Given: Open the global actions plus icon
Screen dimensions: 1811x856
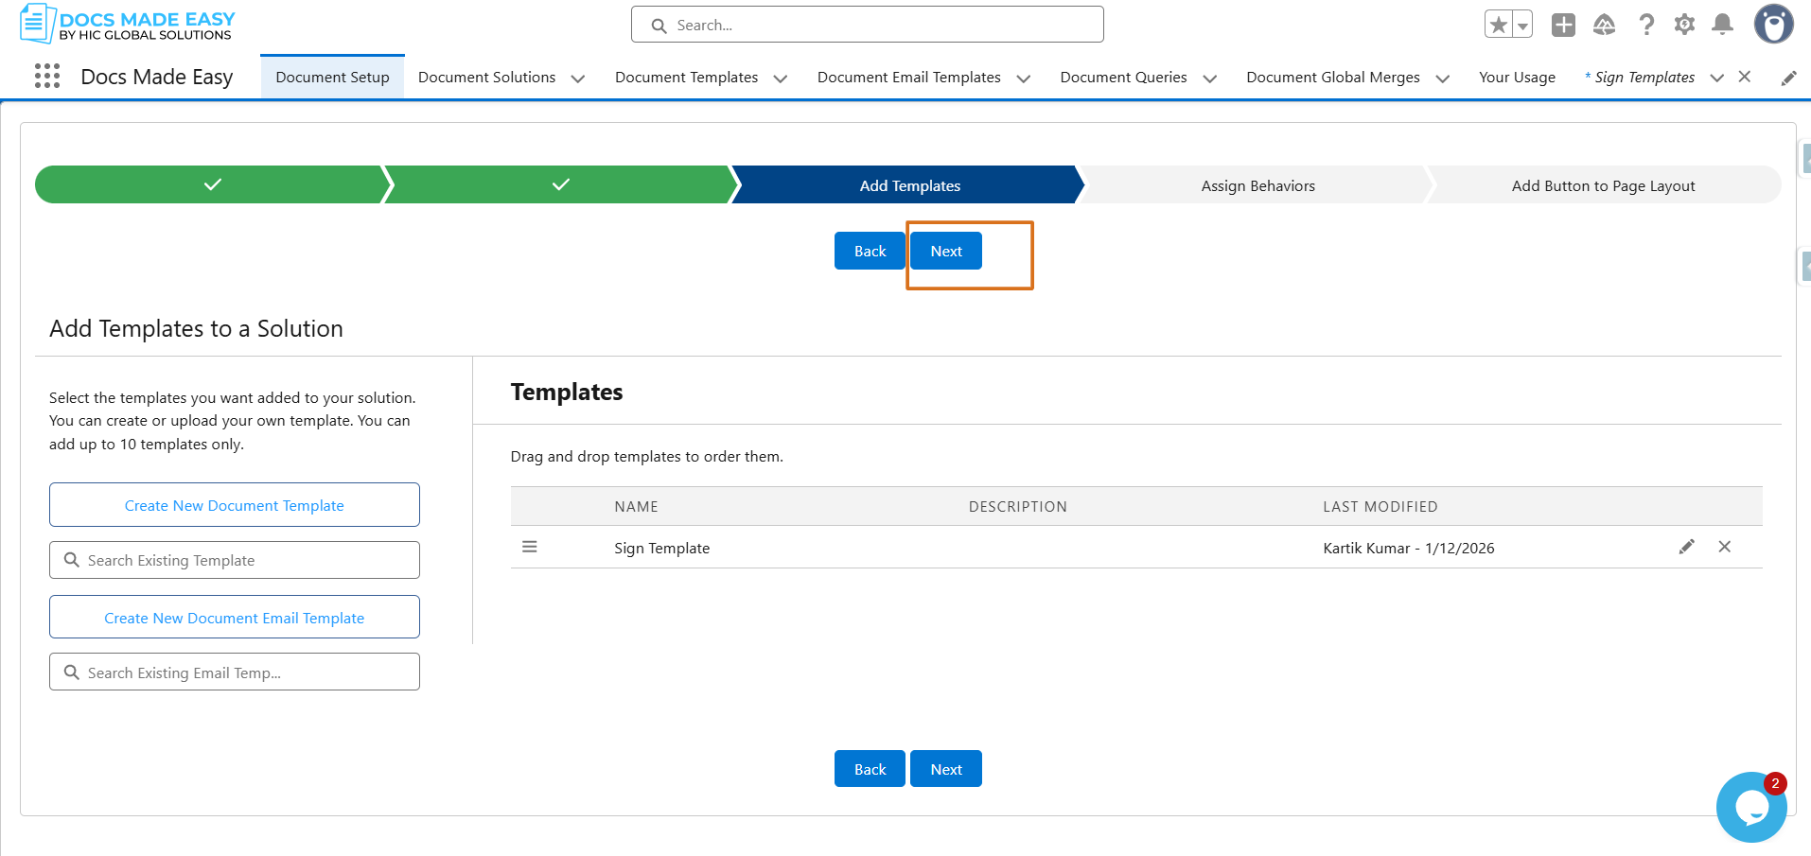Looking at the screenshot, I should [x=1563, y=25].
